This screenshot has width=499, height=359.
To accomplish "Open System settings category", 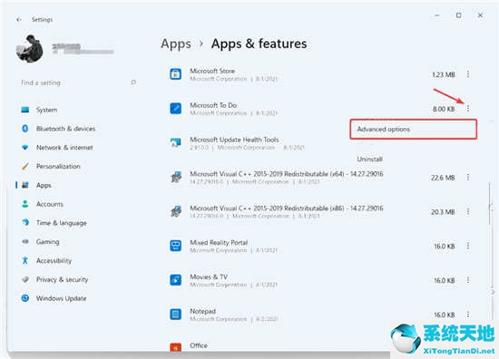I will tap(46, 110).
